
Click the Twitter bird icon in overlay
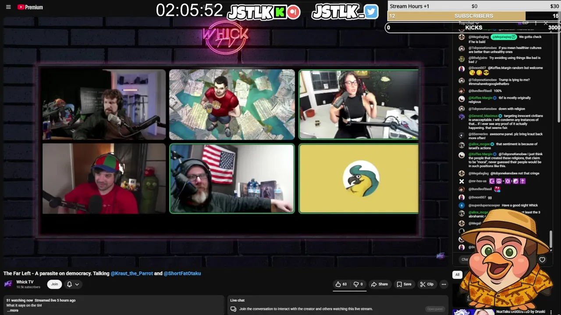point(371,12)
